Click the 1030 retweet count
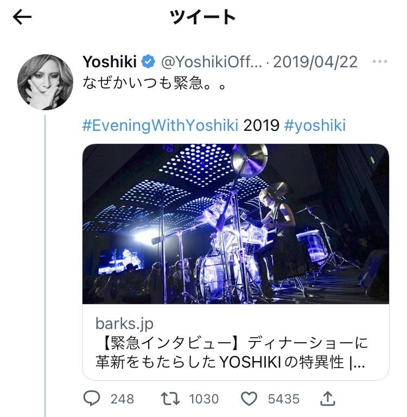 (204, 399)
